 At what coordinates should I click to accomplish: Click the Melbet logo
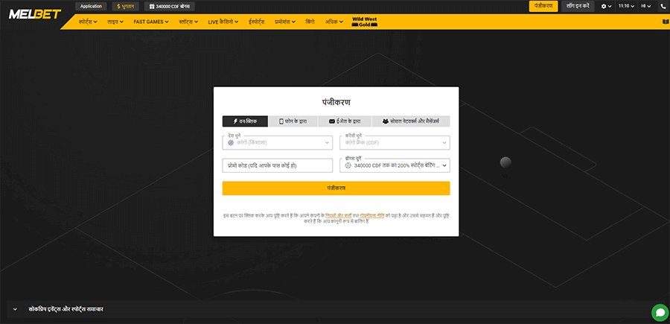pos(35,14)
